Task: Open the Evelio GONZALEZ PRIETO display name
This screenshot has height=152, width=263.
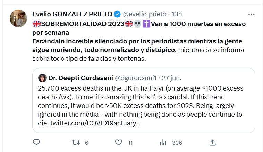Action: tap(72, 14)
